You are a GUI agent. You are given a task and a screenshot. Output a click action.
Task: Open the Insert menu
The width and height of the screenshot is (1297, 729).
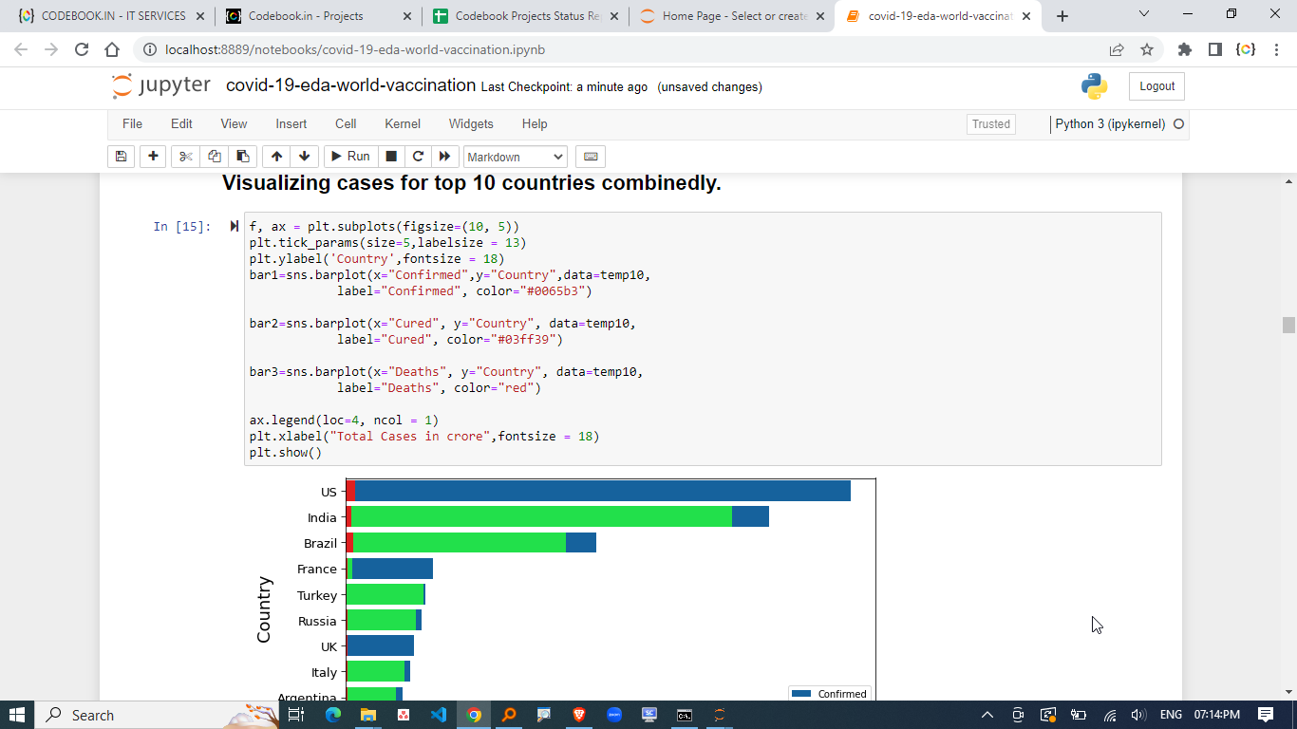tap(291, 124)
